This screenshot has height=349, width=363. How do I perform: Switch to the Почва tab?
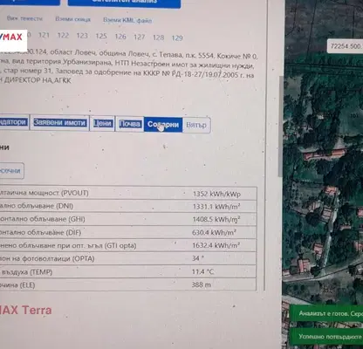[130, 124]
